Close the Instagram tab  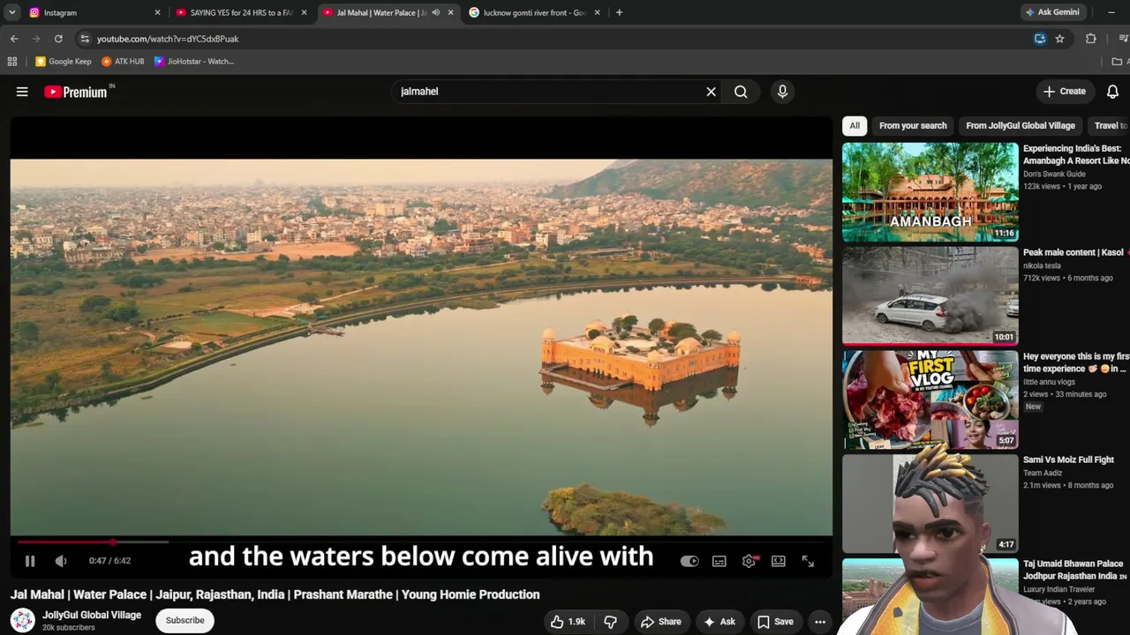click(157, 12)
